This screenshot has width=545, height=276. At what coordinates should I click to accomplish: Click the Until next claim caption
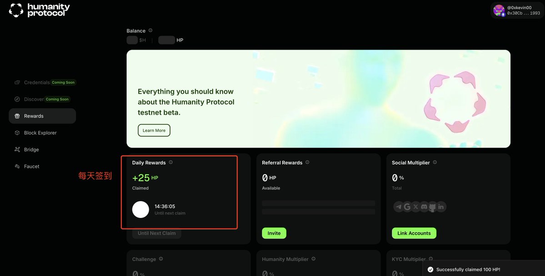170,213
